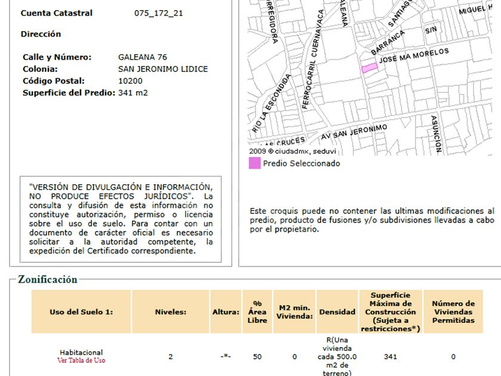
Task: Click the free area value 50
Action: click(x=257, y=356)
